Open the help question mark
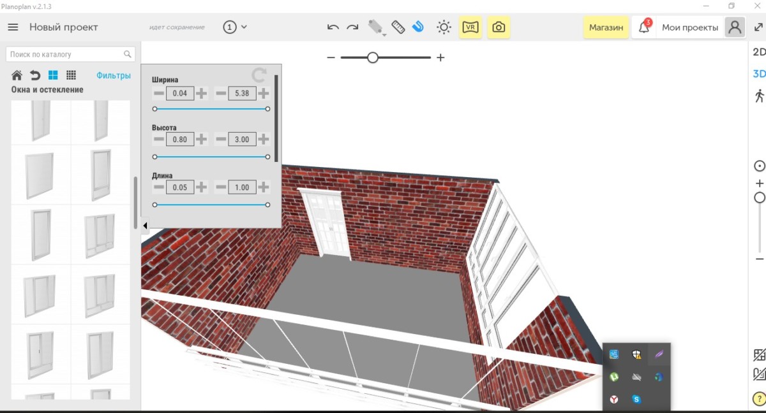Viewport: 766px width, 413px height. (x=759, y=398)
